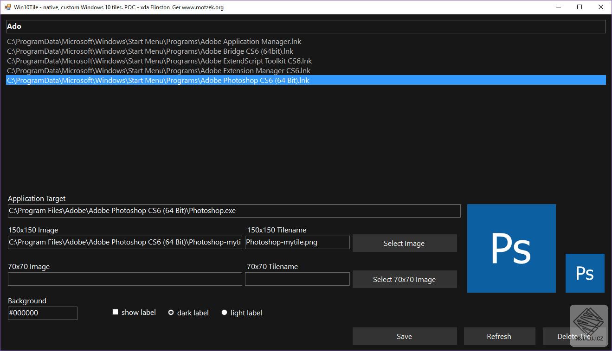The image size is (612, 351).
Task: Click the 150x150 Tilename field showing Photoshop-mytile.png
Action: tap(297, 242)
